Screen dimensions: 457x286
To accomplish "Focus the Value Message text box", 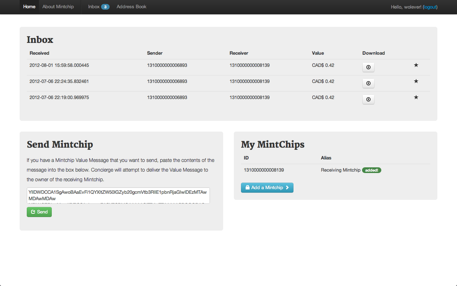I will (x=118, y=196).
